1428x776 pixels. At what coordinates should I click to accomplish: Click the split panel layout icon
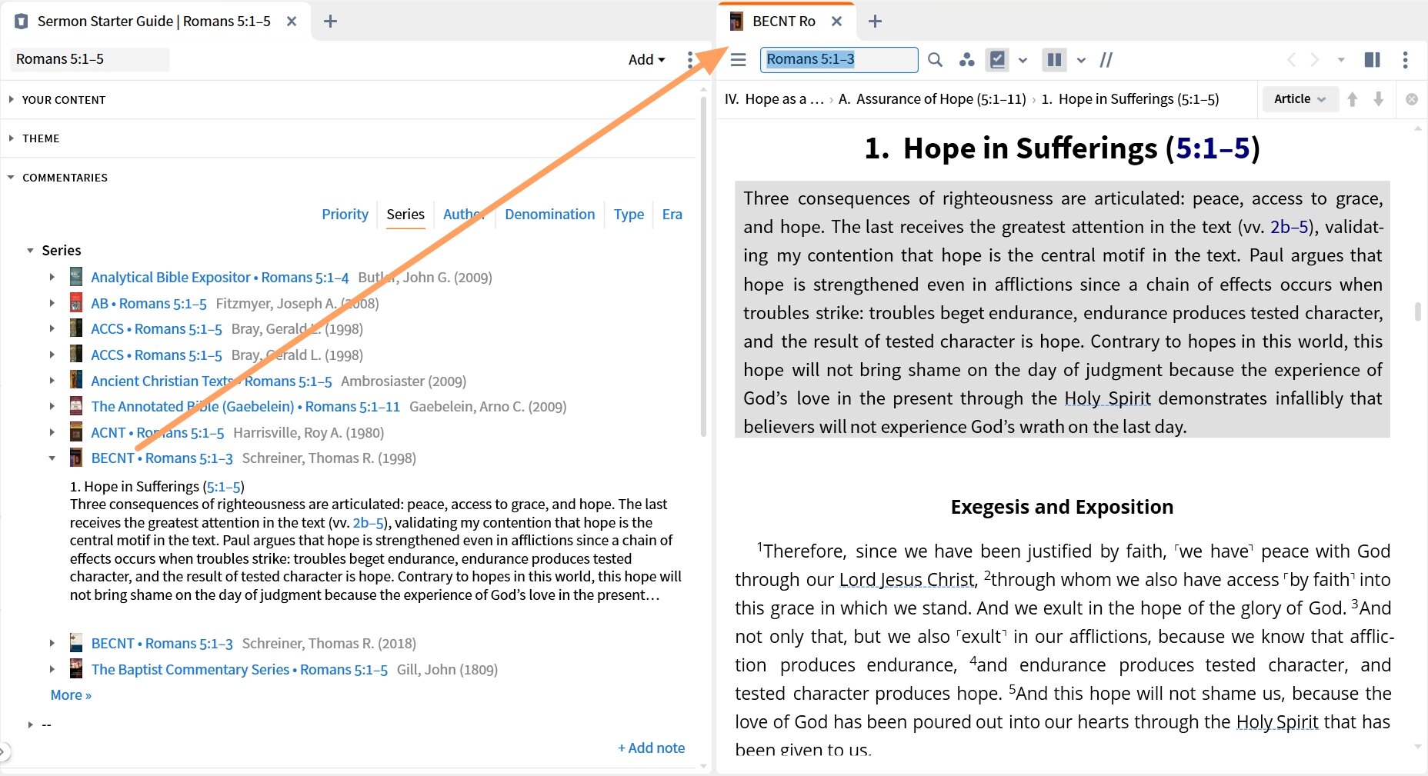(x=1372, y=60)
